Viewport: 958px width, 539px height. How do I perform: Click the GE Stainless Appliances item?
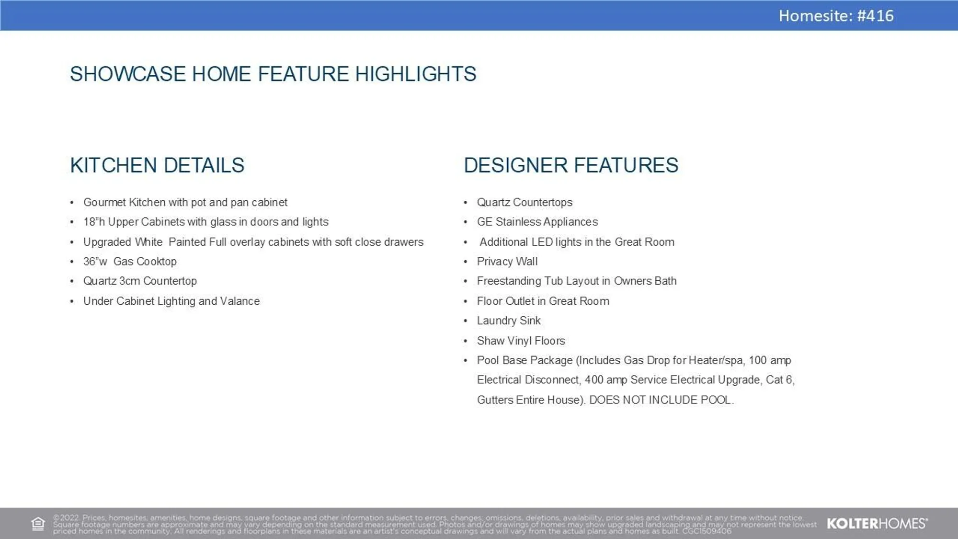pos(537,222)
